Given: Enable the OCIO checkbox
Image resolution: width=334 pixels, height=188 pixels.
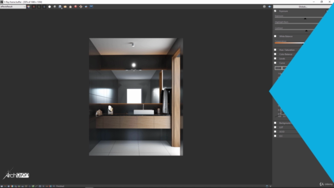Looking at the screenshot, I should pos(275,132).
